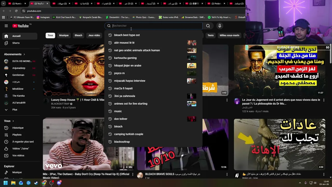
Task: Click the magnifier search button beside the search box
Action: point(208,26)
